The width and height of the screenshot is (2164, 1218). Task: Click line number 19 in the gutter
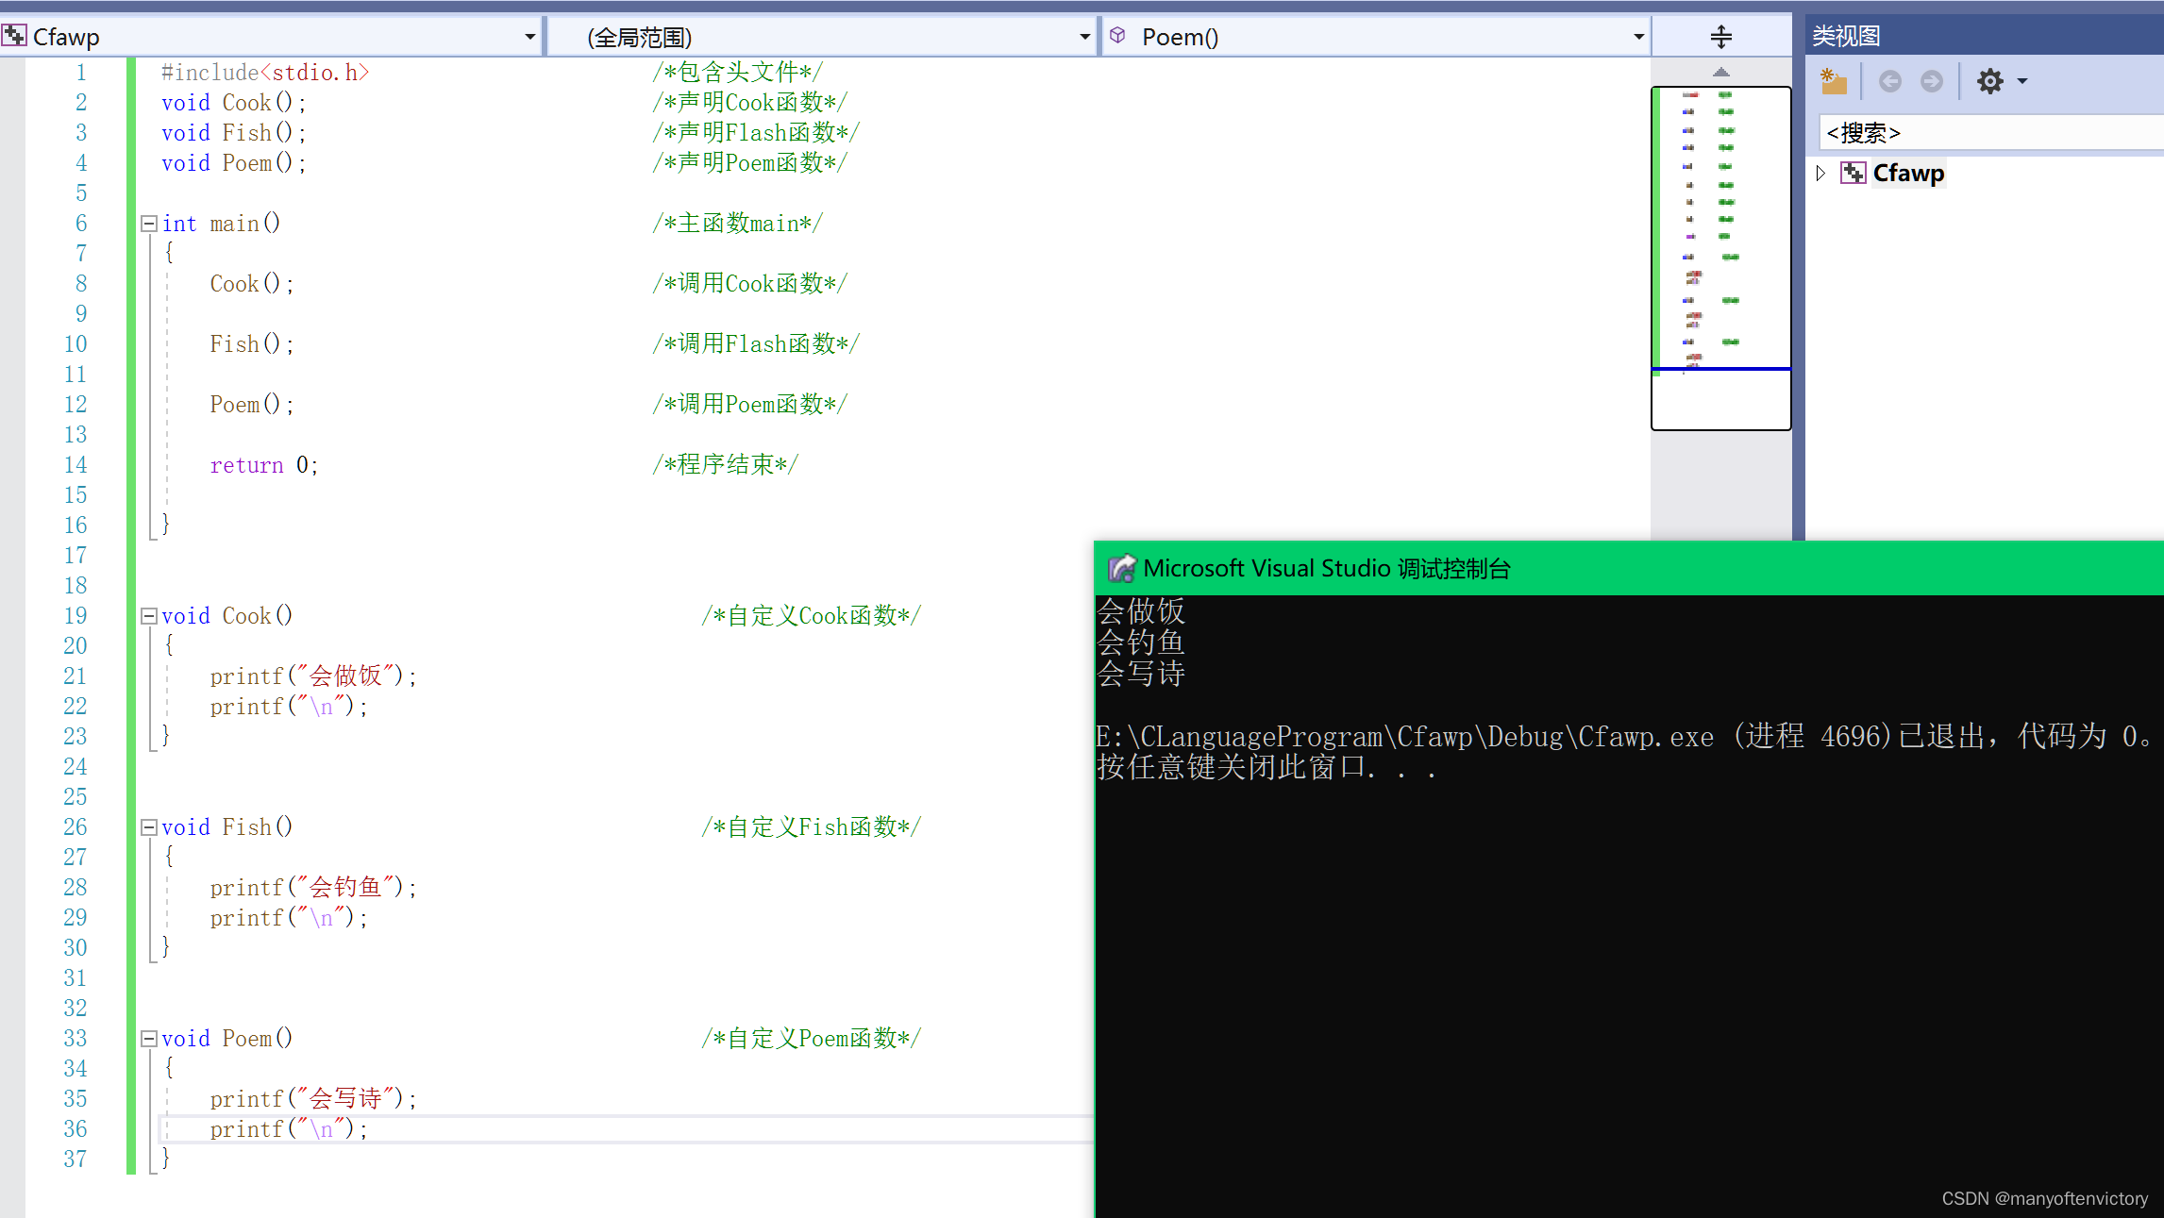(x=75, y=616)
